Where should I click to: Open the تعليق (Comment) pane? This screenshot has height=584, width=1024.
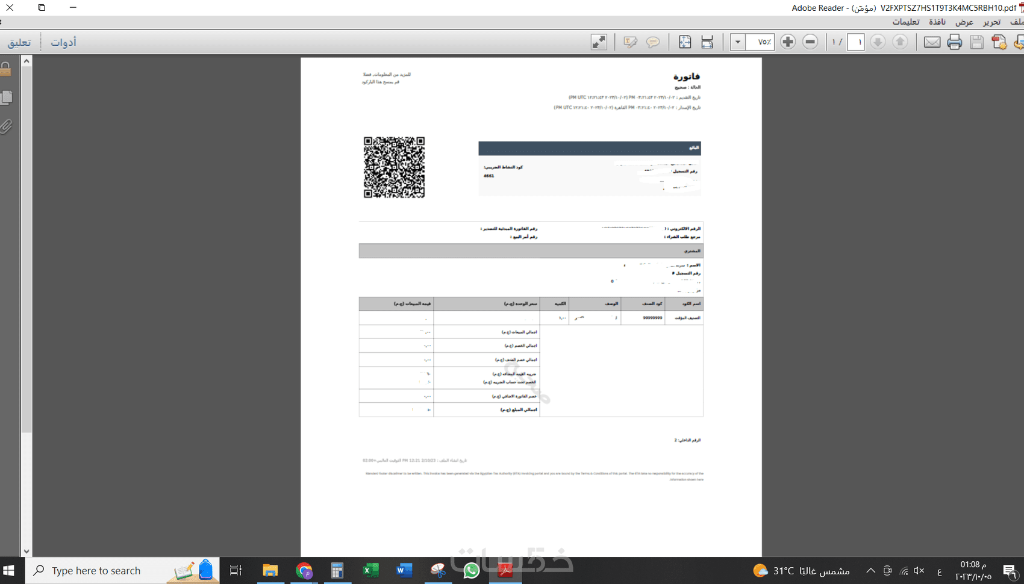pos(19,43)
